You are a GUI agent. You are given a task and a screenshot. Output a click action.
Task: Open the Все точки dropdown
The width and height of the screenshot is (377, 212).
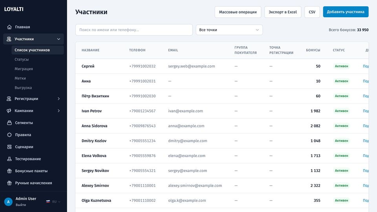click(229, 30)
